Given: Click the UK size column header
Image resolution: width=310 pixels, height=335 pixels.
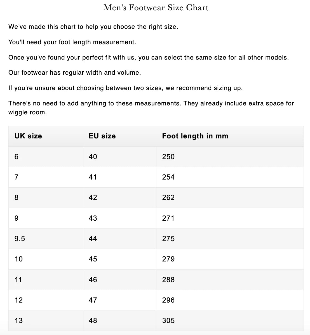Looking at the screenshot, I should pos(28,136).
